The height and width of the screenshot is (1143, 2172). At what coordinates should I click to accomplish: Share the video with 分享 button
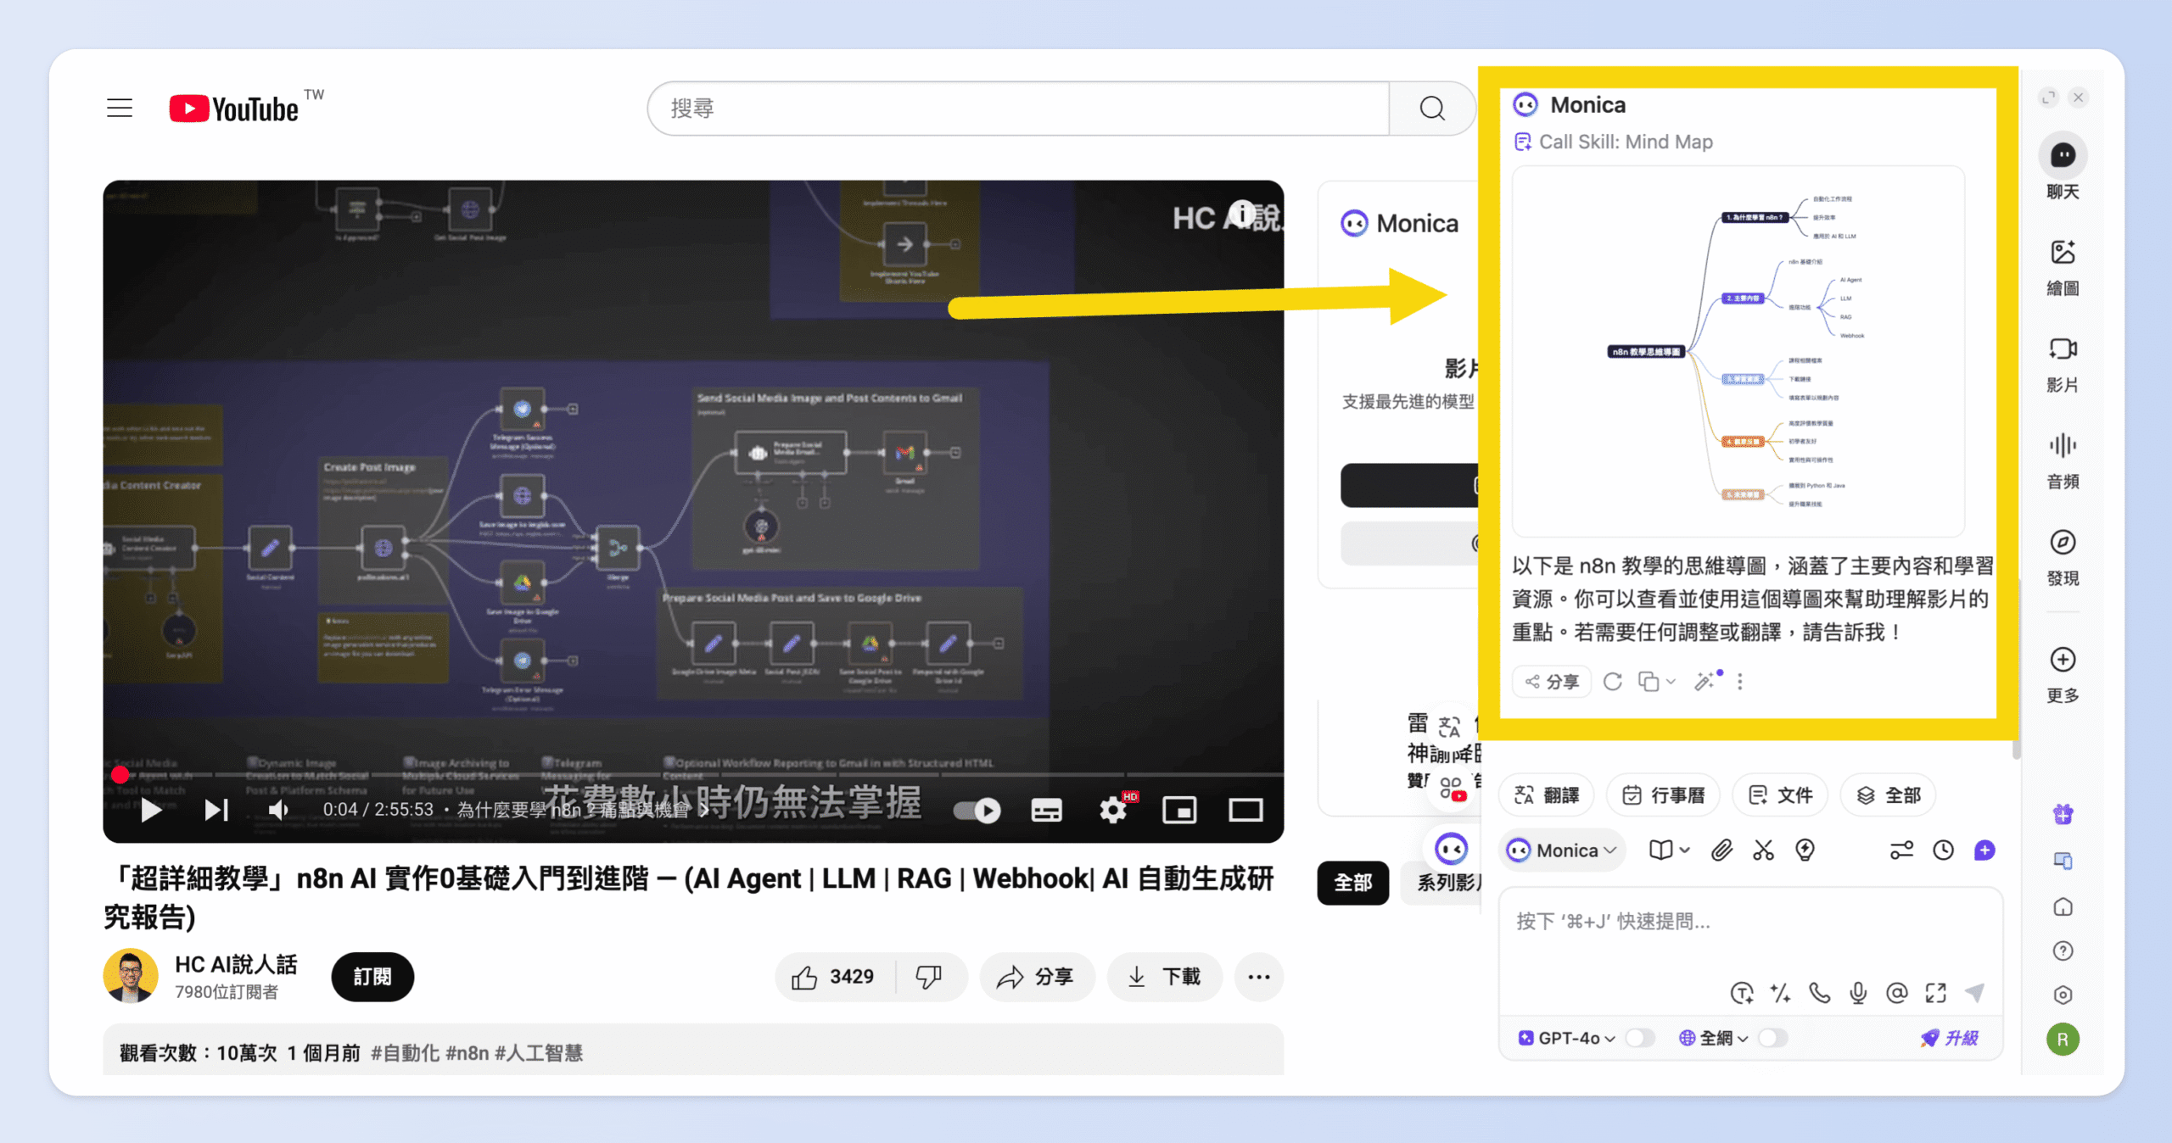tap(1037, 977)
